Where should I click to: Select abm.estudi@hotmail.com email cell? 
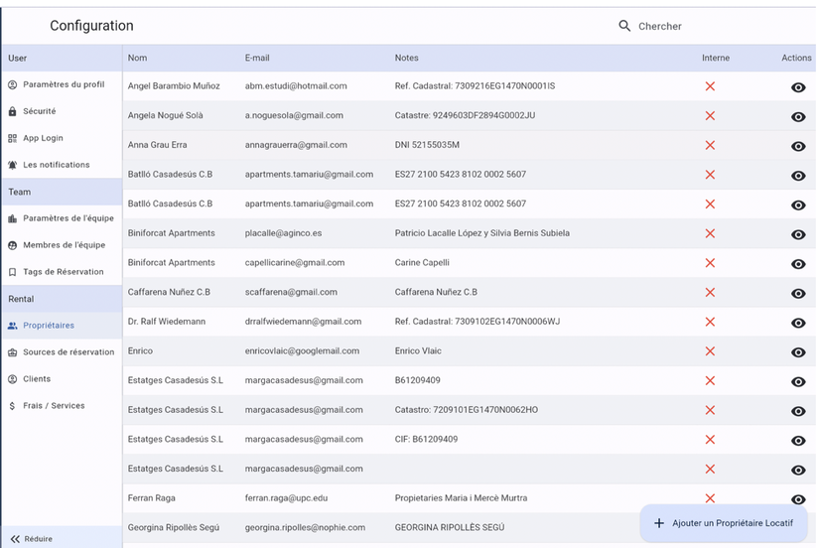click(296, 86)
